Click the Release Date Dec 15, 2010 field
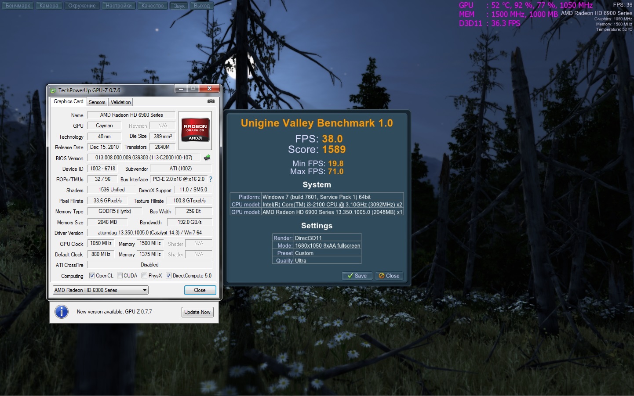This screenshot has height=396, width=634. coord(104,147)
